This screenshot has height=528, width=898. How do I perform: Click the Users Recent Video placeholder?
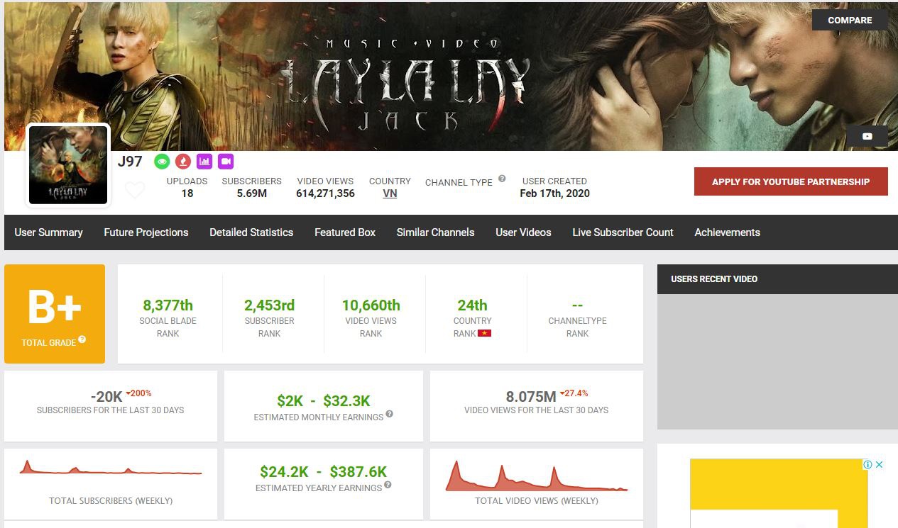(x=777, y=361)
